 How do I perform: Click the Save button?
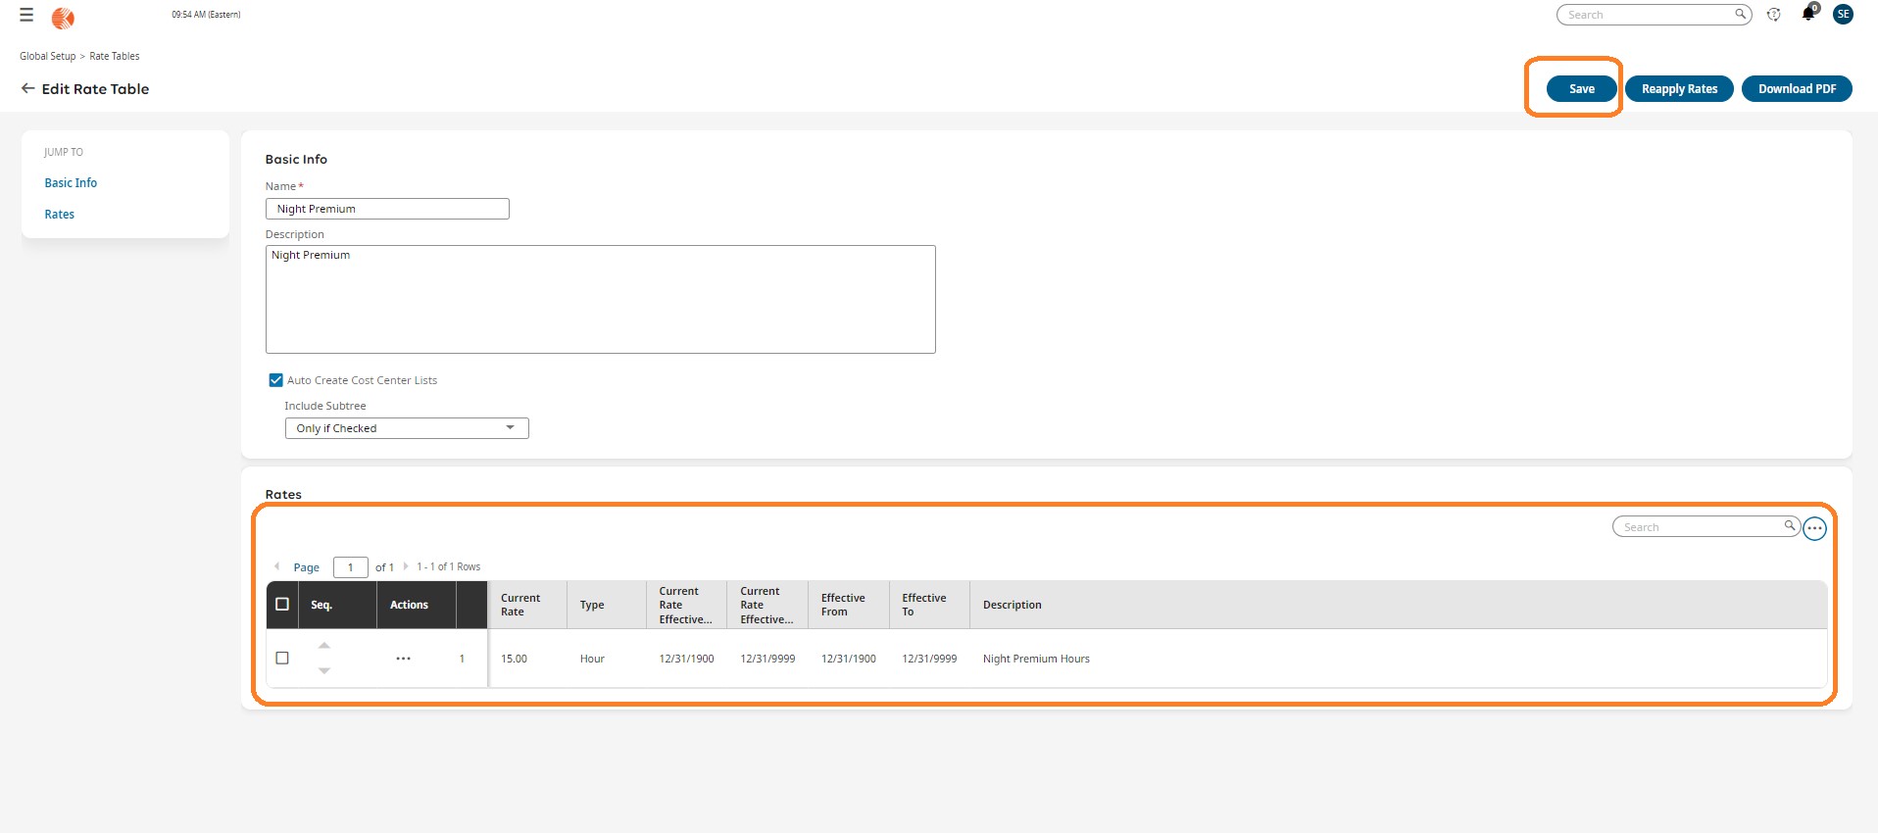1581,89
